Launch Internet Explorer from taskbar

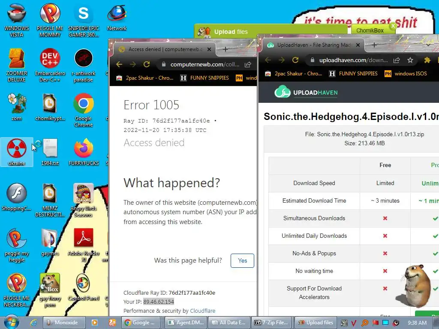(x=33, y=323)
